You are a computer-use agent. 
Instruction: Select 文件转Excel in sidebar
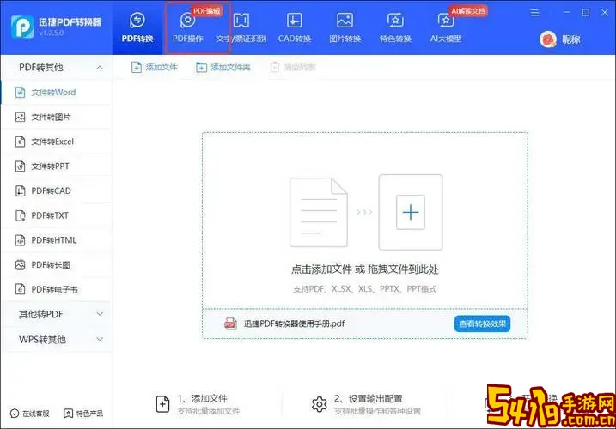(x=57, y=142)
